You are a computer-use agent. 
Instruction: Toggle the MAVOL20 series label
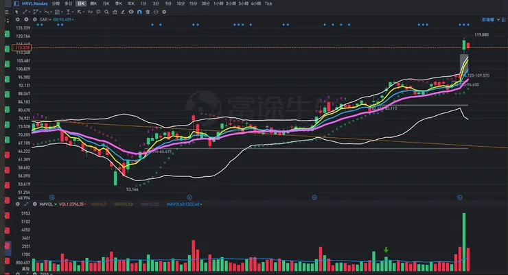point(150,204)
